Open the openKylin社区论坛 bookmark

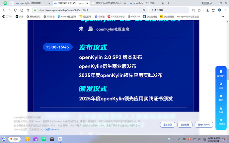click(188, 17)
